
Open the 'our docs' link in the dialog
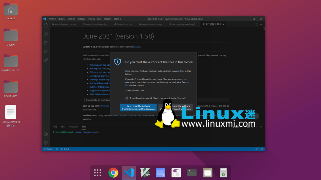157,84
